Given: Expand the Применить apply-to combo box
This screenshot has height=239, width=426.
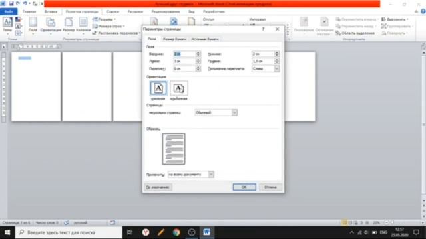Looking at the screenshot, I should click(x=211, y=174).
